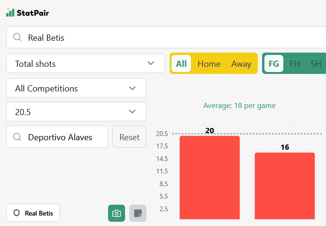Image resolution: width=326 pixels, height=226 pixels.
Task: Open the Total shots stat dropdown
Action: pyautogui.click(x=85, y=63)
